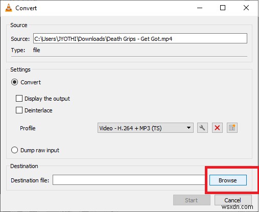
Task: Click the Destination group heading
Action: (24, 166)
